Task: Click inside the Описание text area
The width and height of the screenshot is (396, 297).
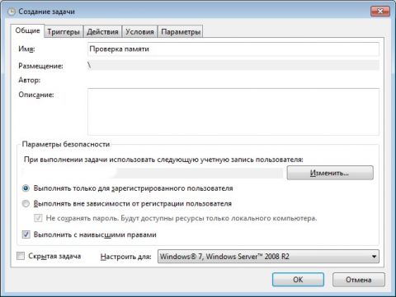Action: (233, 112)
